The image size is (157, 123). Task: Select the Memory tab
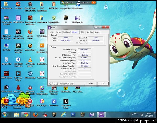tap(76, 32)
